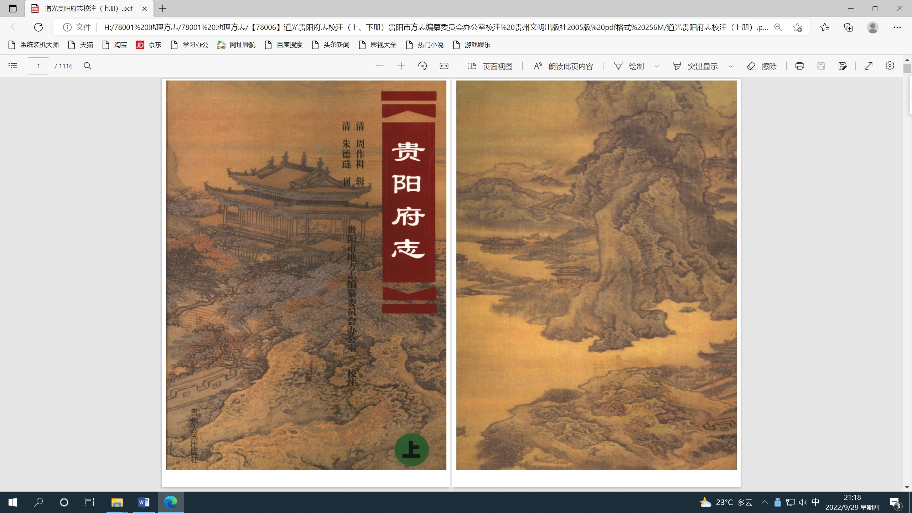This screenshot has width=912, height=513.
Task: Click the address bar URL text
Action: 436,27
